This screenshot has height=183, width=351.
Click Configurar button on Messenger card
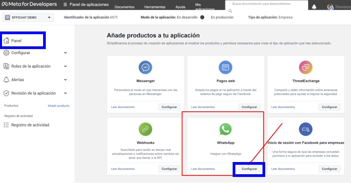pos(169,107)
